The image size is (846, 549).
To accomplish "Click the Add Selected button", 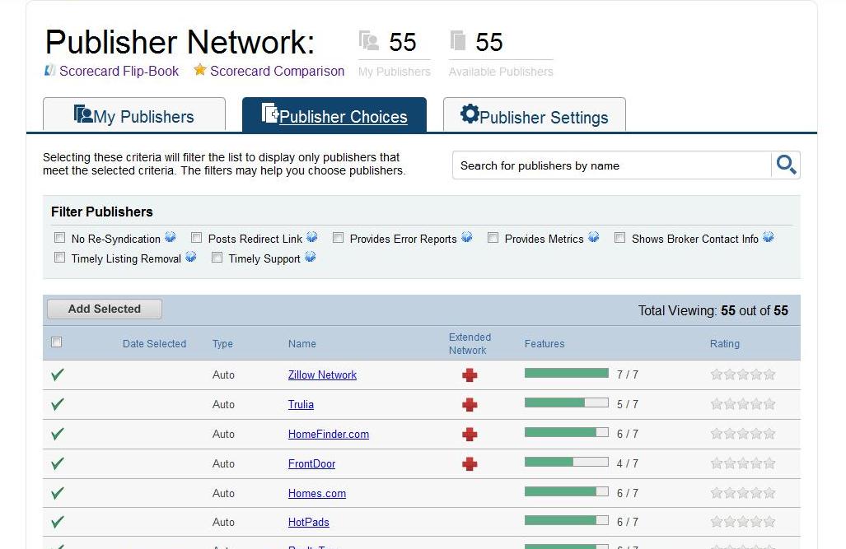I will point(105,309).
